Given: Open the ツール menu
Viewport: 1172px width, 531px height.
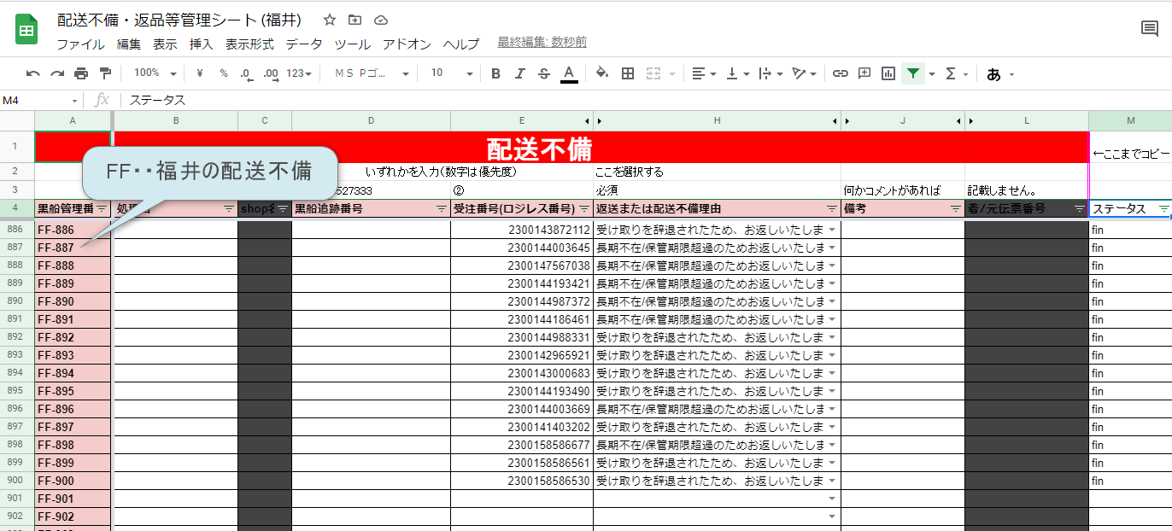Looking at the screenshot, I should click(x=352, y=44).
